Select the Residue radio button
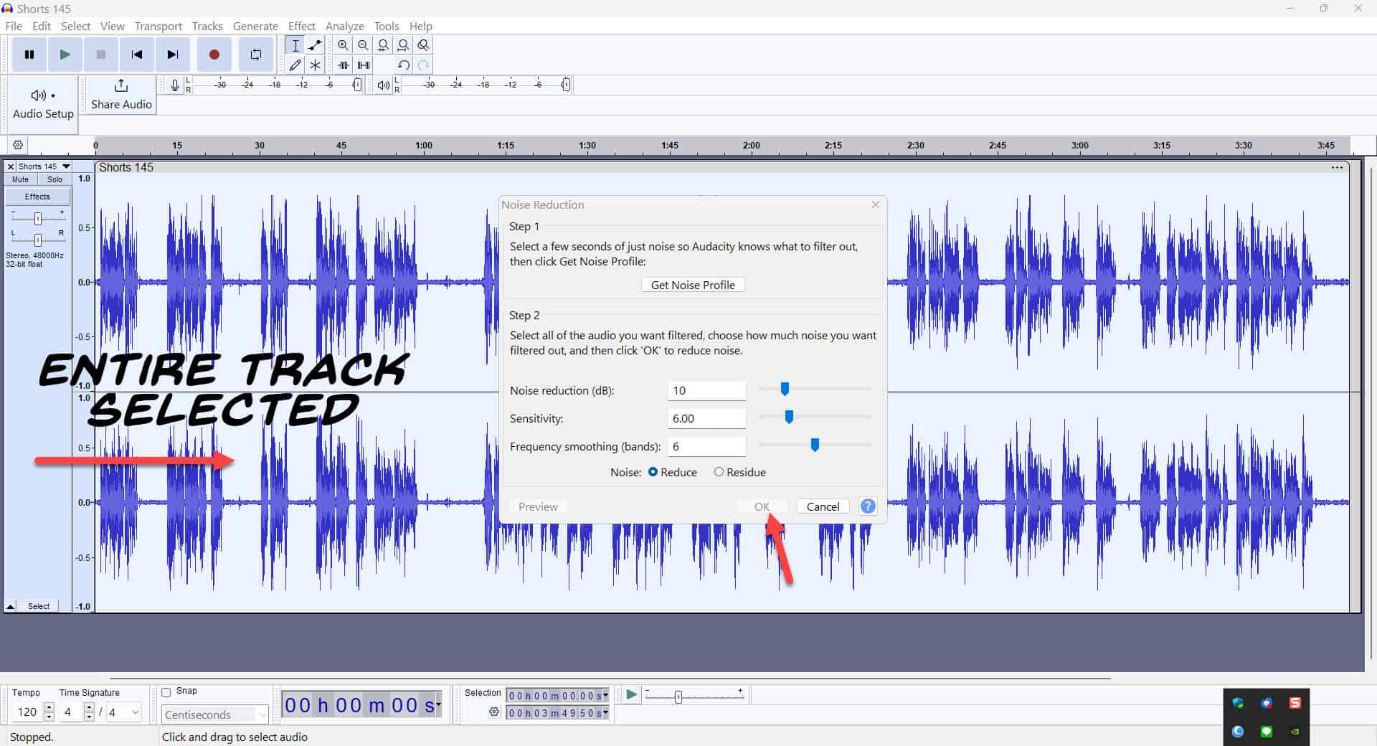The width and height of the screenshot is (1377, 746). (719, 472)
